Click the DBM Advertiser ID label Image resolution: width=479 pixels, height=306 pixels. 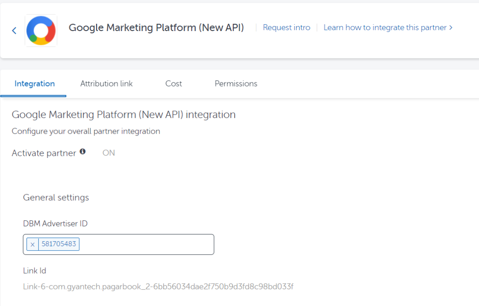click(55, 224)
